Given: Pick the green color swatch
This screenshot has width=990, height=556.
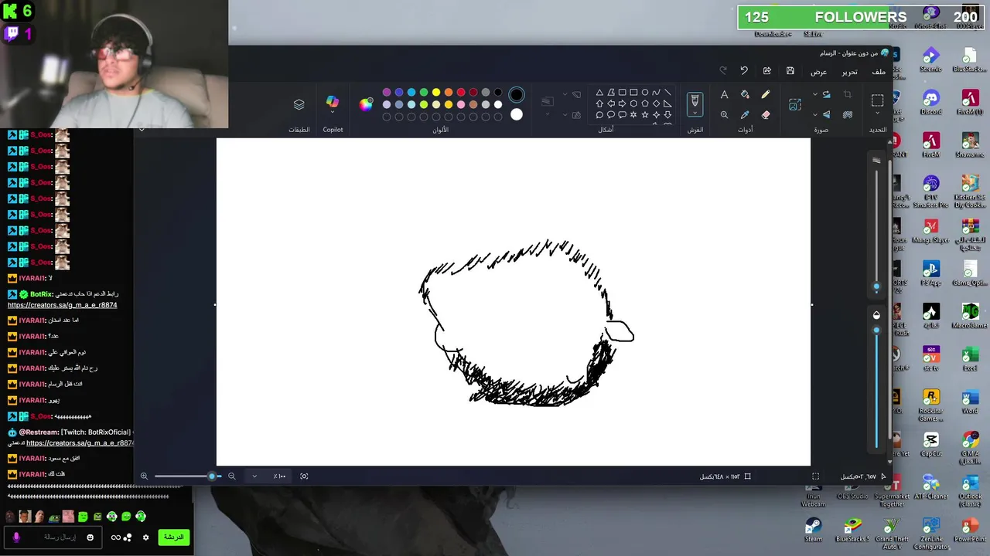Looking at the screenshot, I should point(424,92).
